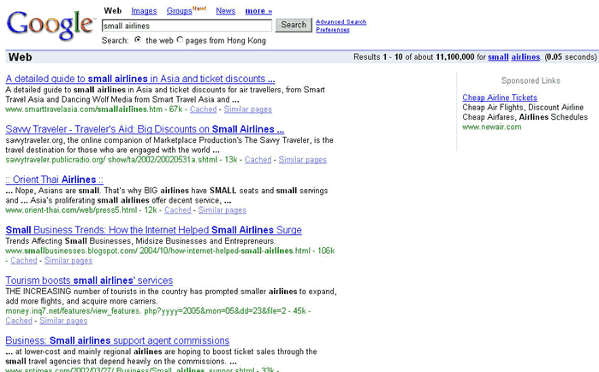This screenshot has height=372, width=599.
Task: View Cached version of Orient Thai result
Action: coord(178,210)
